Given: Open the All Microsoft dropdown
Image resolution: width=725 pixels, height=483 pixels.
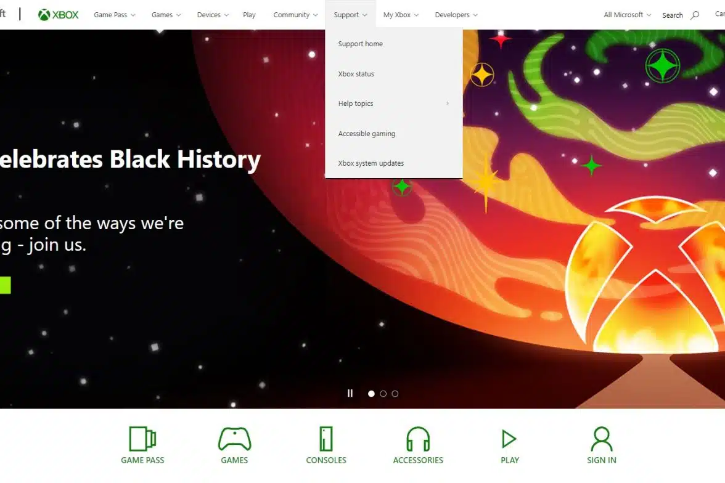Looking at the screenshot, I should coord(627,15).
